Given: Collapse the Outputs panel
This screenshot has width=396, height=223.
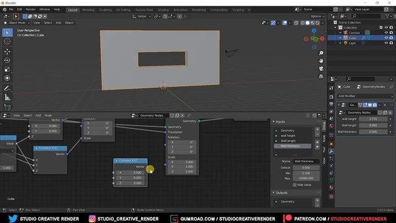Looking at the screenshot, I should click(x=273, y=193).
